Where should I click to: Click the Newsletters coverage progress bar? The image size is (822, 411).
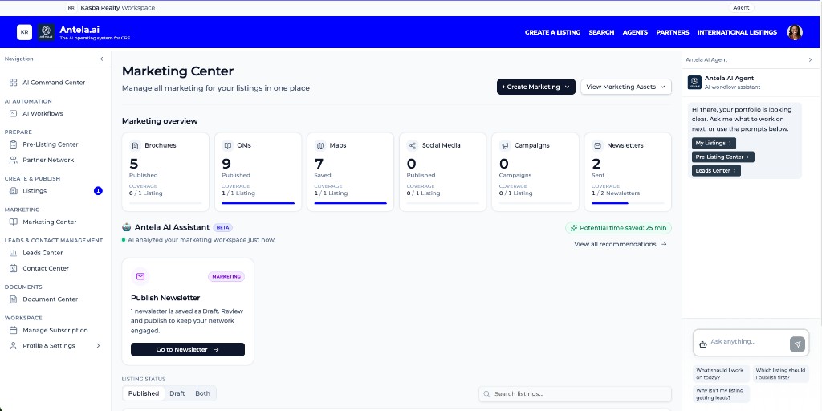click(628, 203)
